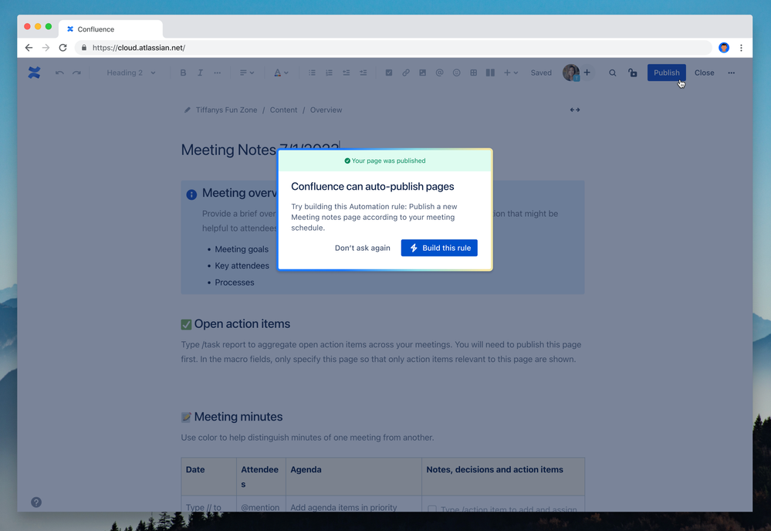Open Tiffanys Fun Zone breadcrumb

(x=226, y=110)
